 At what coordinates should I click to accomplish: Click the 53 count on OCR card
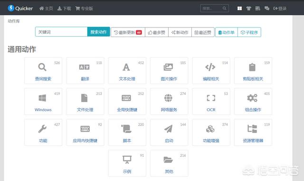coord(226,94)
